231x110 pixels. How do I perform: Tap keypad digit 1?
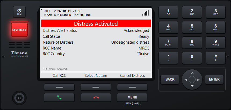(168, 12)
